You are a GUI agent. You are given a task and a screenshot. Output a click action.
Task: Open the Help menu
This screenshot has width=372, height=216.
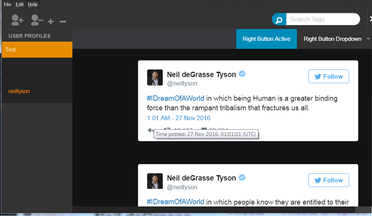tap(33, 5)
